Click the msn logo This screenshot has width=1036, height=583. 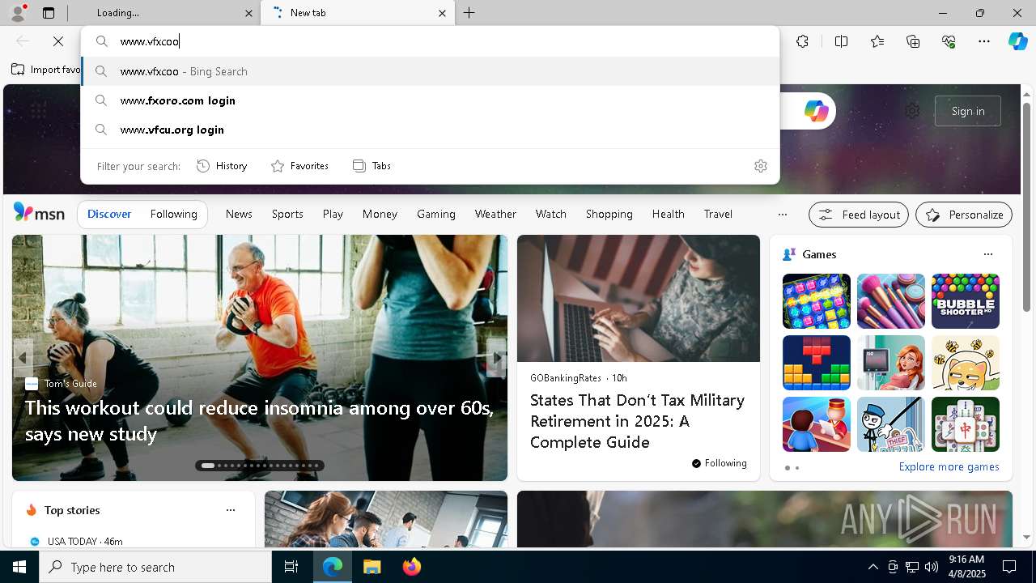click(x=39, y=213)
